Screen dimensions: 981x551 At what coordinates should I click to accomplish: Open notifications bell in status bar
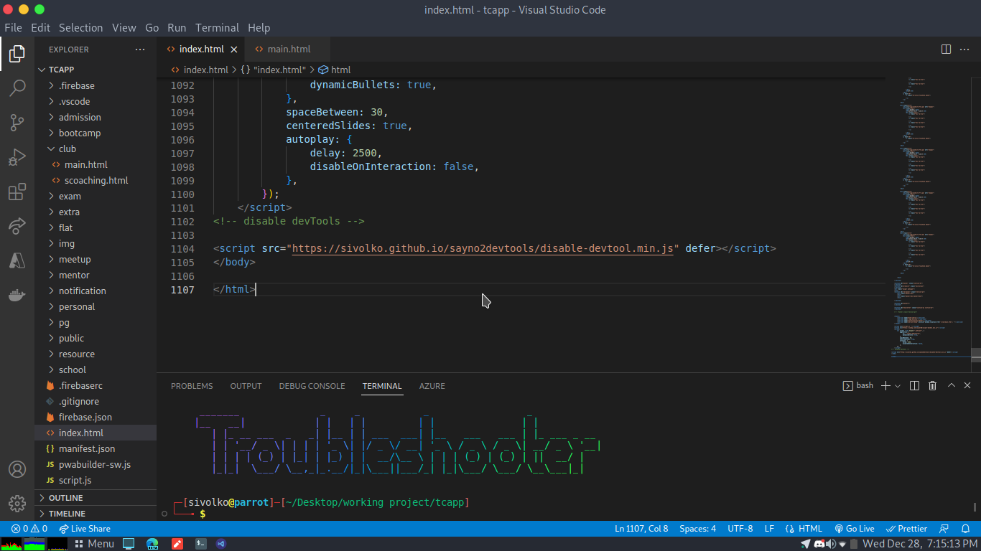pyautogui.click(x=965, y=529)
